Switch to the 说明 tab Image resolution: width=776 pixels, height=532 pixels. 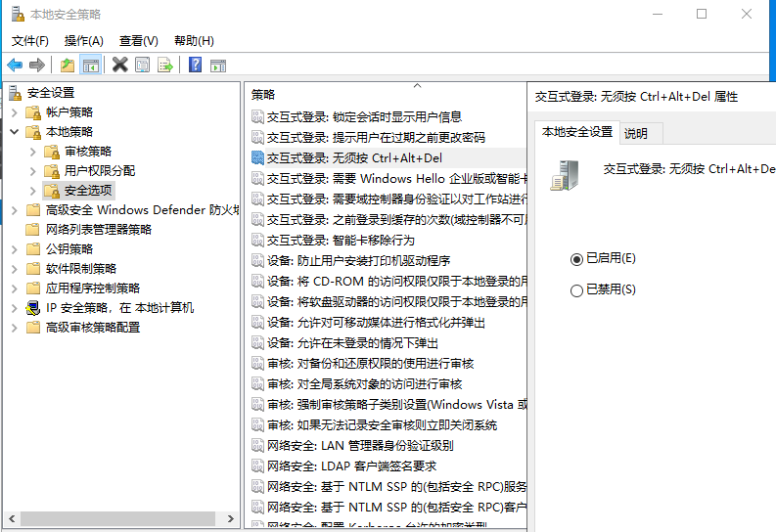pyautogui.click(x=636, y=133)
